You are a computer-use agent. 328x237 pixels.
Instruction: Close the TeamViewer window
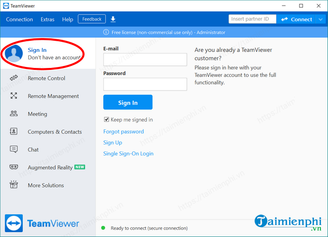(318, 6)
